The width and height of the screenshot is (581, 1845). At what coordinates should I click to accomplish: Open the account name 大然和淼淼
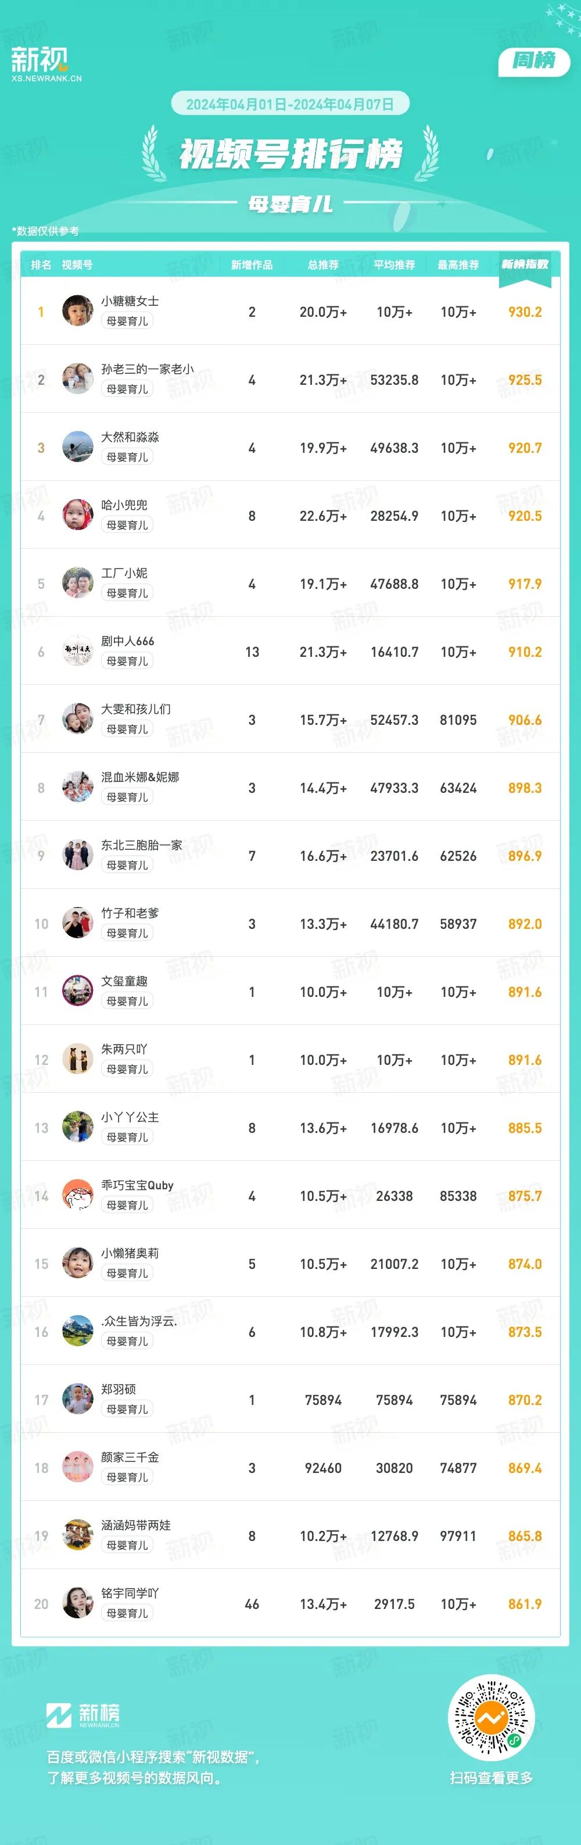pos(130,437)
